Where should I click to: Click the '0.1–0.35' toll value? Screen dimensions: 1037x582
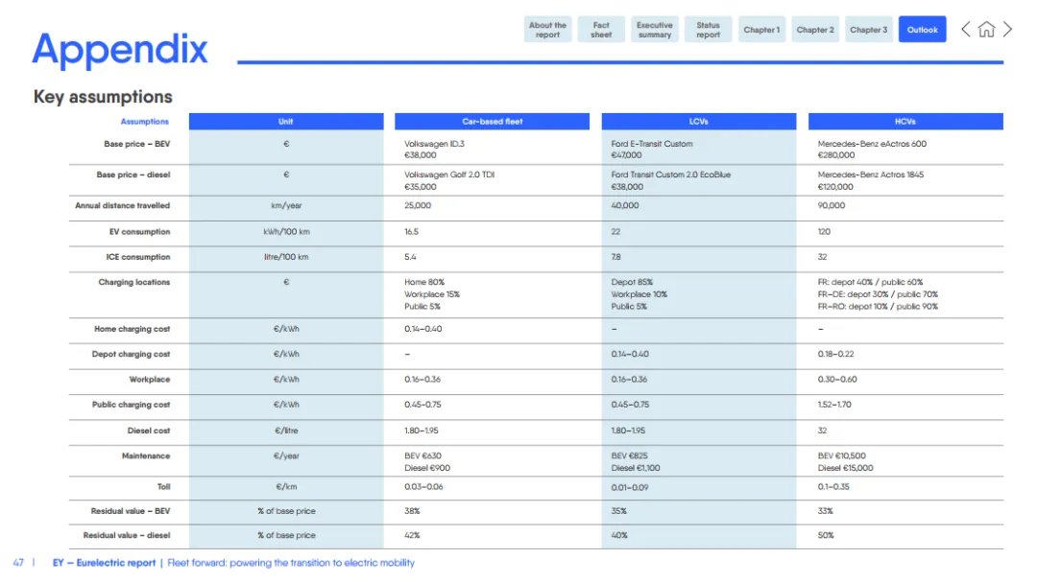tap(833, 487)
